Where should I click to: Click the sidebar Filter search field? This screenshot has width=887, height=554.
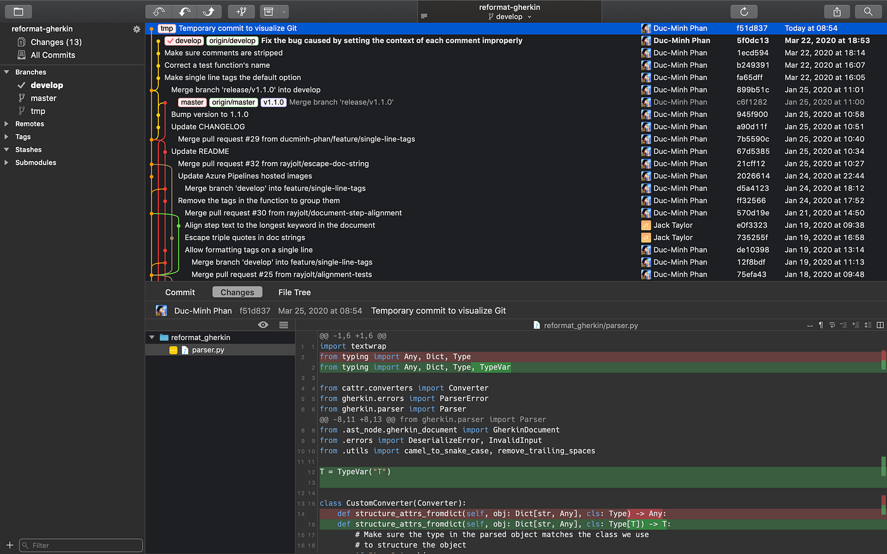(x=80, y=545)
